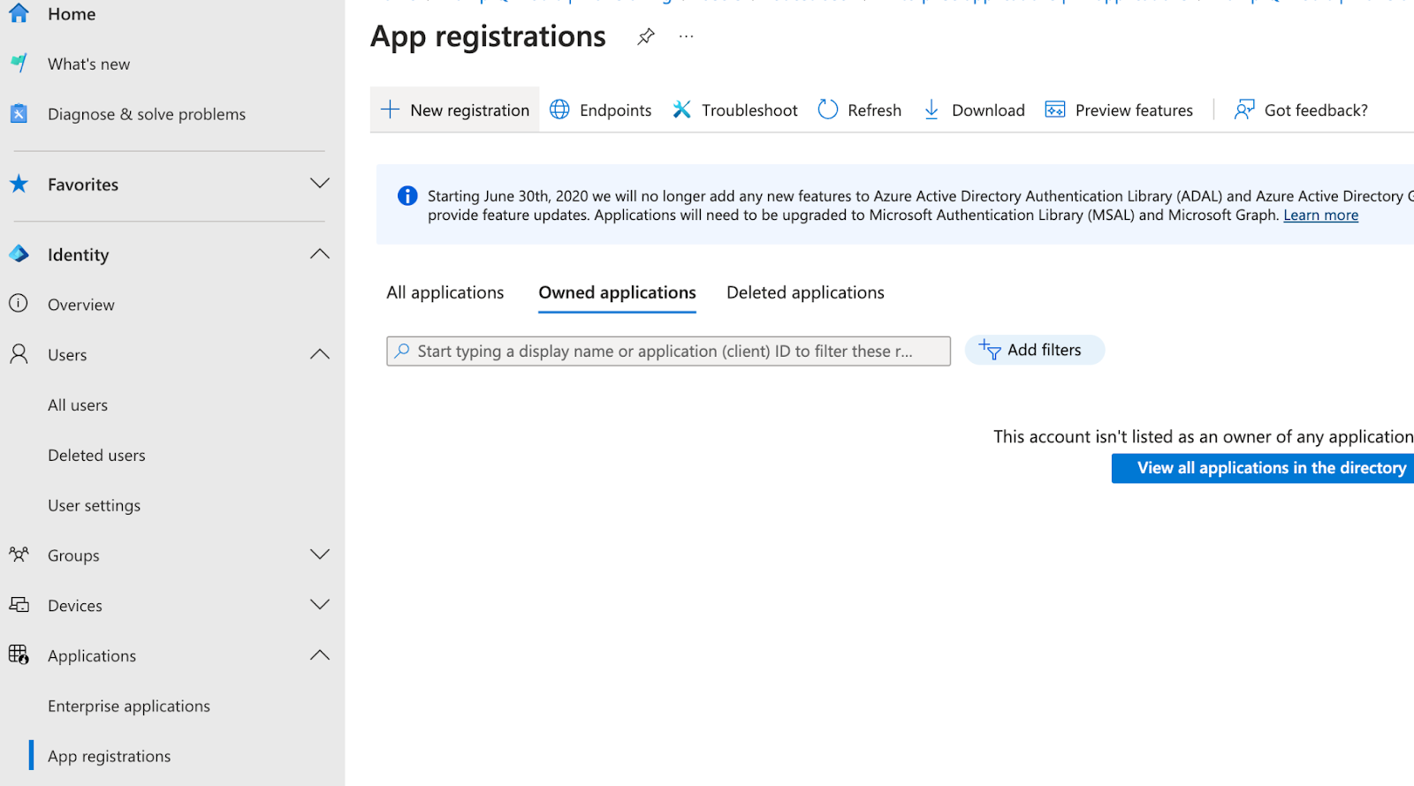1414x786 pixels.
Task: Select the Owned applications tab
Action: (x=617, y=292)
